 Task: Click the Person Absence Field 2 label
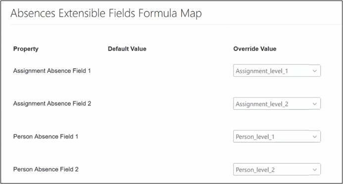tap(46, 169)
